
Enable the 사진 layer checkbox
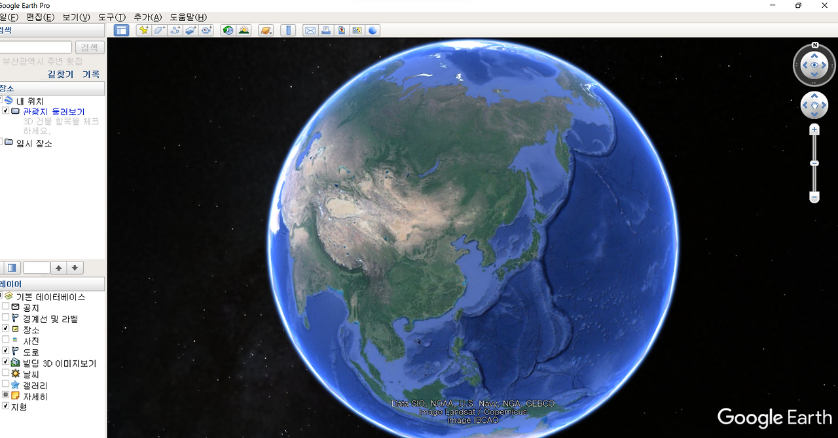5,340
